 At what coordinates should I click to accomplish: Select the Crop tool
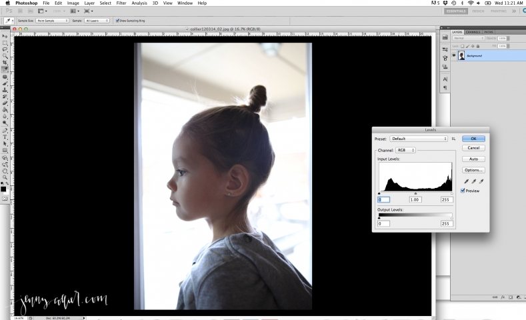tap(5, 62)
